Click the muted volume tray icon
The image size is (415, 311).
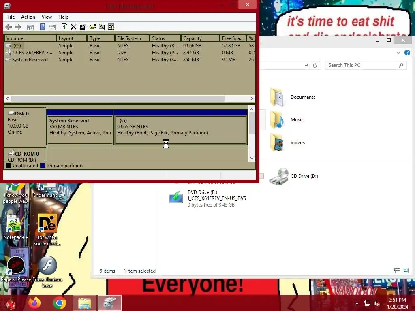tap(377, 303)
